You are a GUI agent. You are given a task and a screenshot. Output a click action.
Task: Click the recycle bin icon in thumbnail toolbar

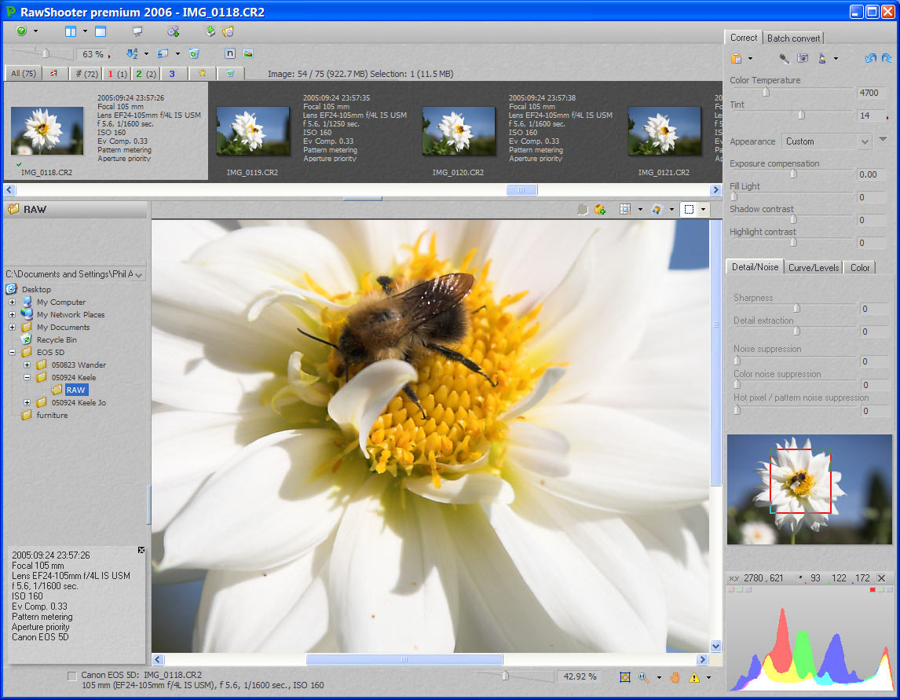[193, 53]
